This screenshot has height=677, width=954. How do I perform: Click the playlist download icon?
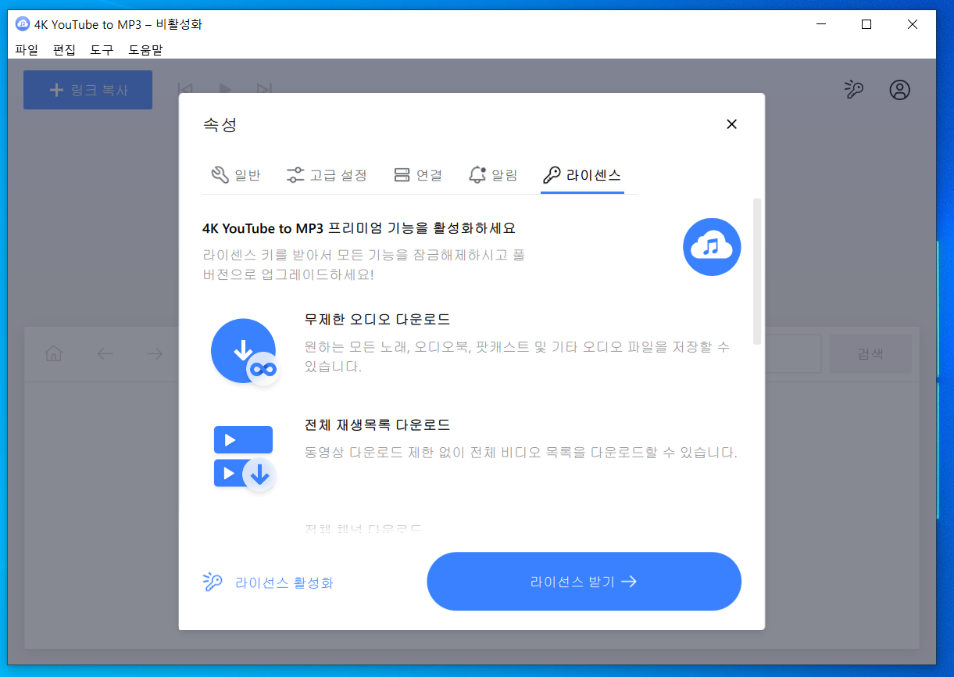(x=244, y=459)
